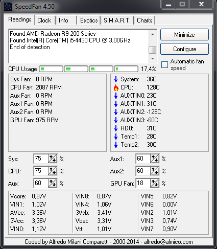
Task: Click the Minimize button in the panel
Action: (184, 35)
